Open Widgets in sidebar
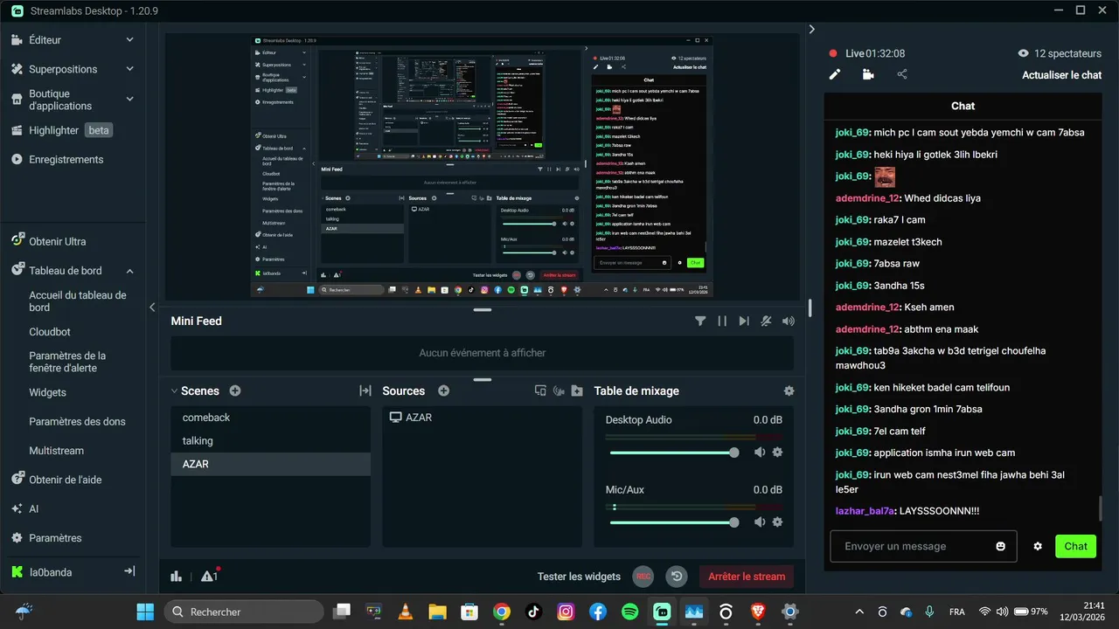Screen dimensions: 1119x629 coord(47,392)
